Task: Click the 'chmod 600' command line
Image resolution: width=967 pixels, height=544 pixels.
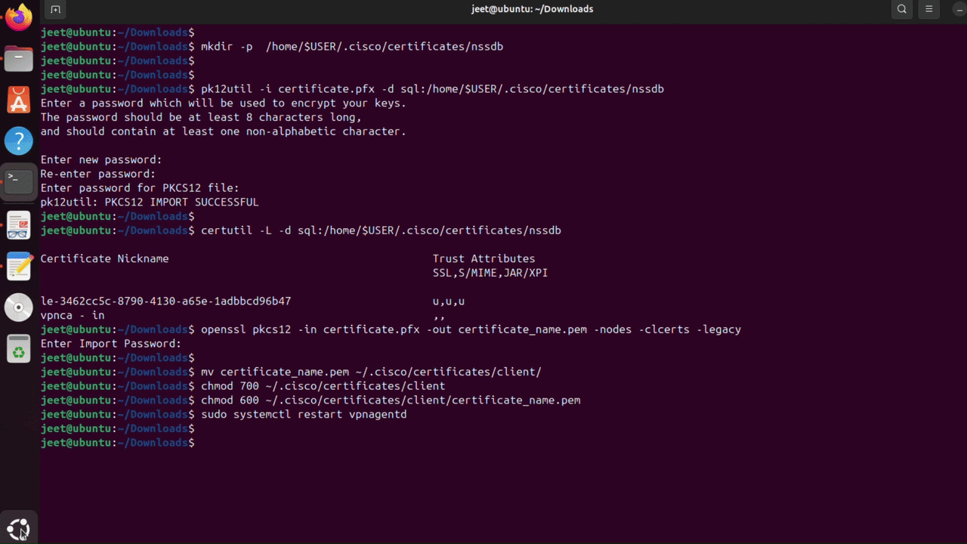Action: coord(391,400)
